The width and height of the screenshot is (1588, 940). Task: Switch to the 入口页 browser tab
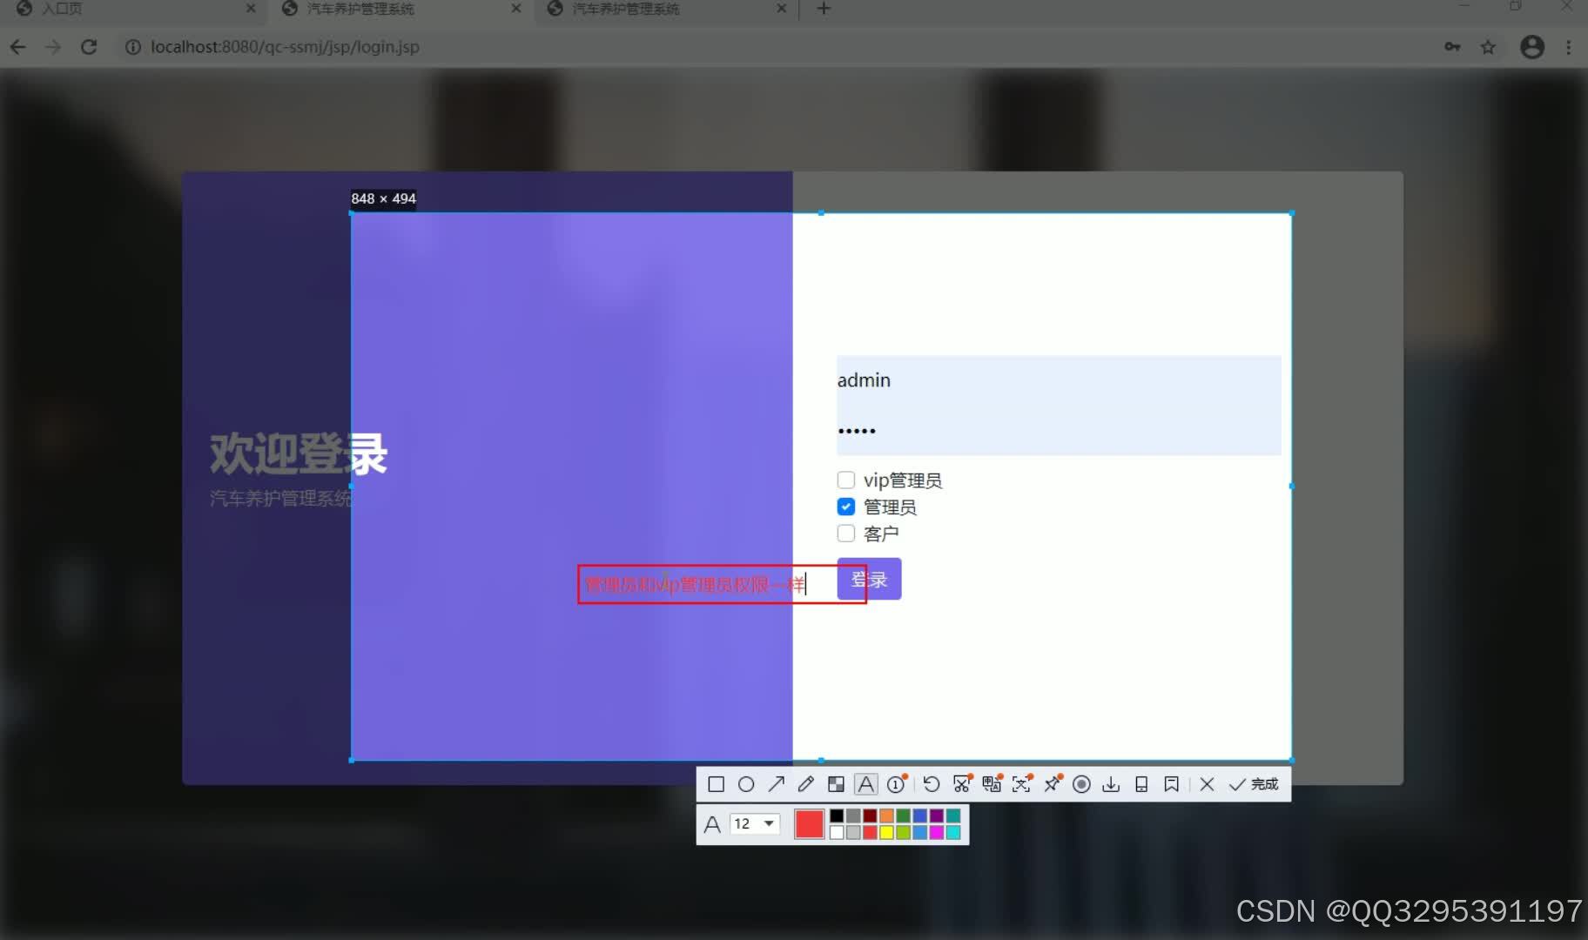point(131,9)
